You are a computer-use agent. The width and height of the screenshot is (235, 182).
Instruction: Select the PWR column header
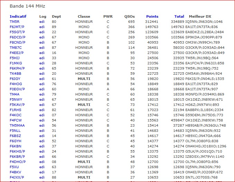[x=108, y=17]
